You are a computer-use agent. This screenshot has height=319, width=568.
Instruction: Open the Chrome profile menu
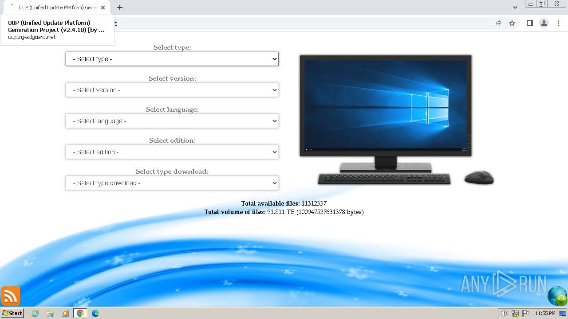coord(544,23)
